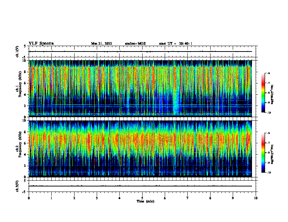Click the date 'Mar.21, 2022' header
288x222 pixels.
pos(101,44)
